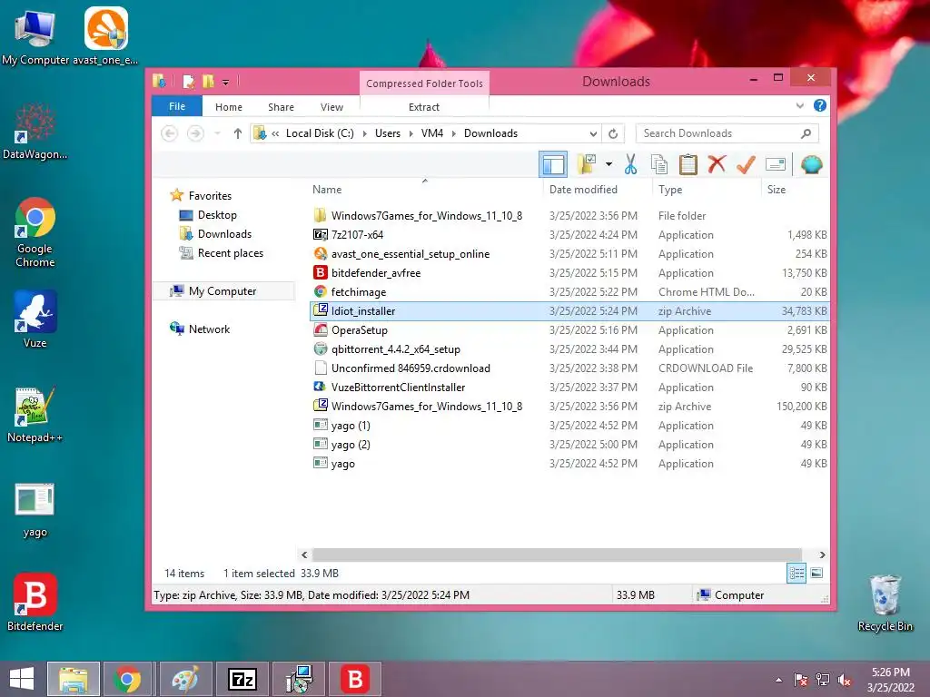Click the folder options toolbar icon
The height and width of the screenshot is (697, 930).
click(x=587, y=164)
